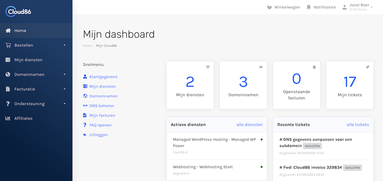
Task: Click the globe icon beside Domeinnamen in Snelmenu
Action: [x=85, y=96]
